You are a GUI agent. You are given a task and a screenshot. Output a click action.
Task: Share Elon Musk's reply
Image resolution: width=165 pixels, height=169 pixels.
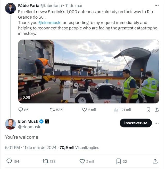click(x=155, y=161)
